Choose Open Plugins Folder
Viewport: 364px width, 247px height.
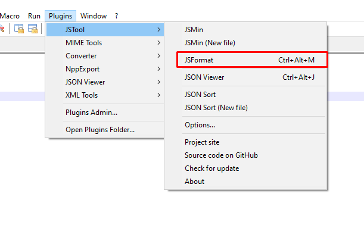coord(105,130)
